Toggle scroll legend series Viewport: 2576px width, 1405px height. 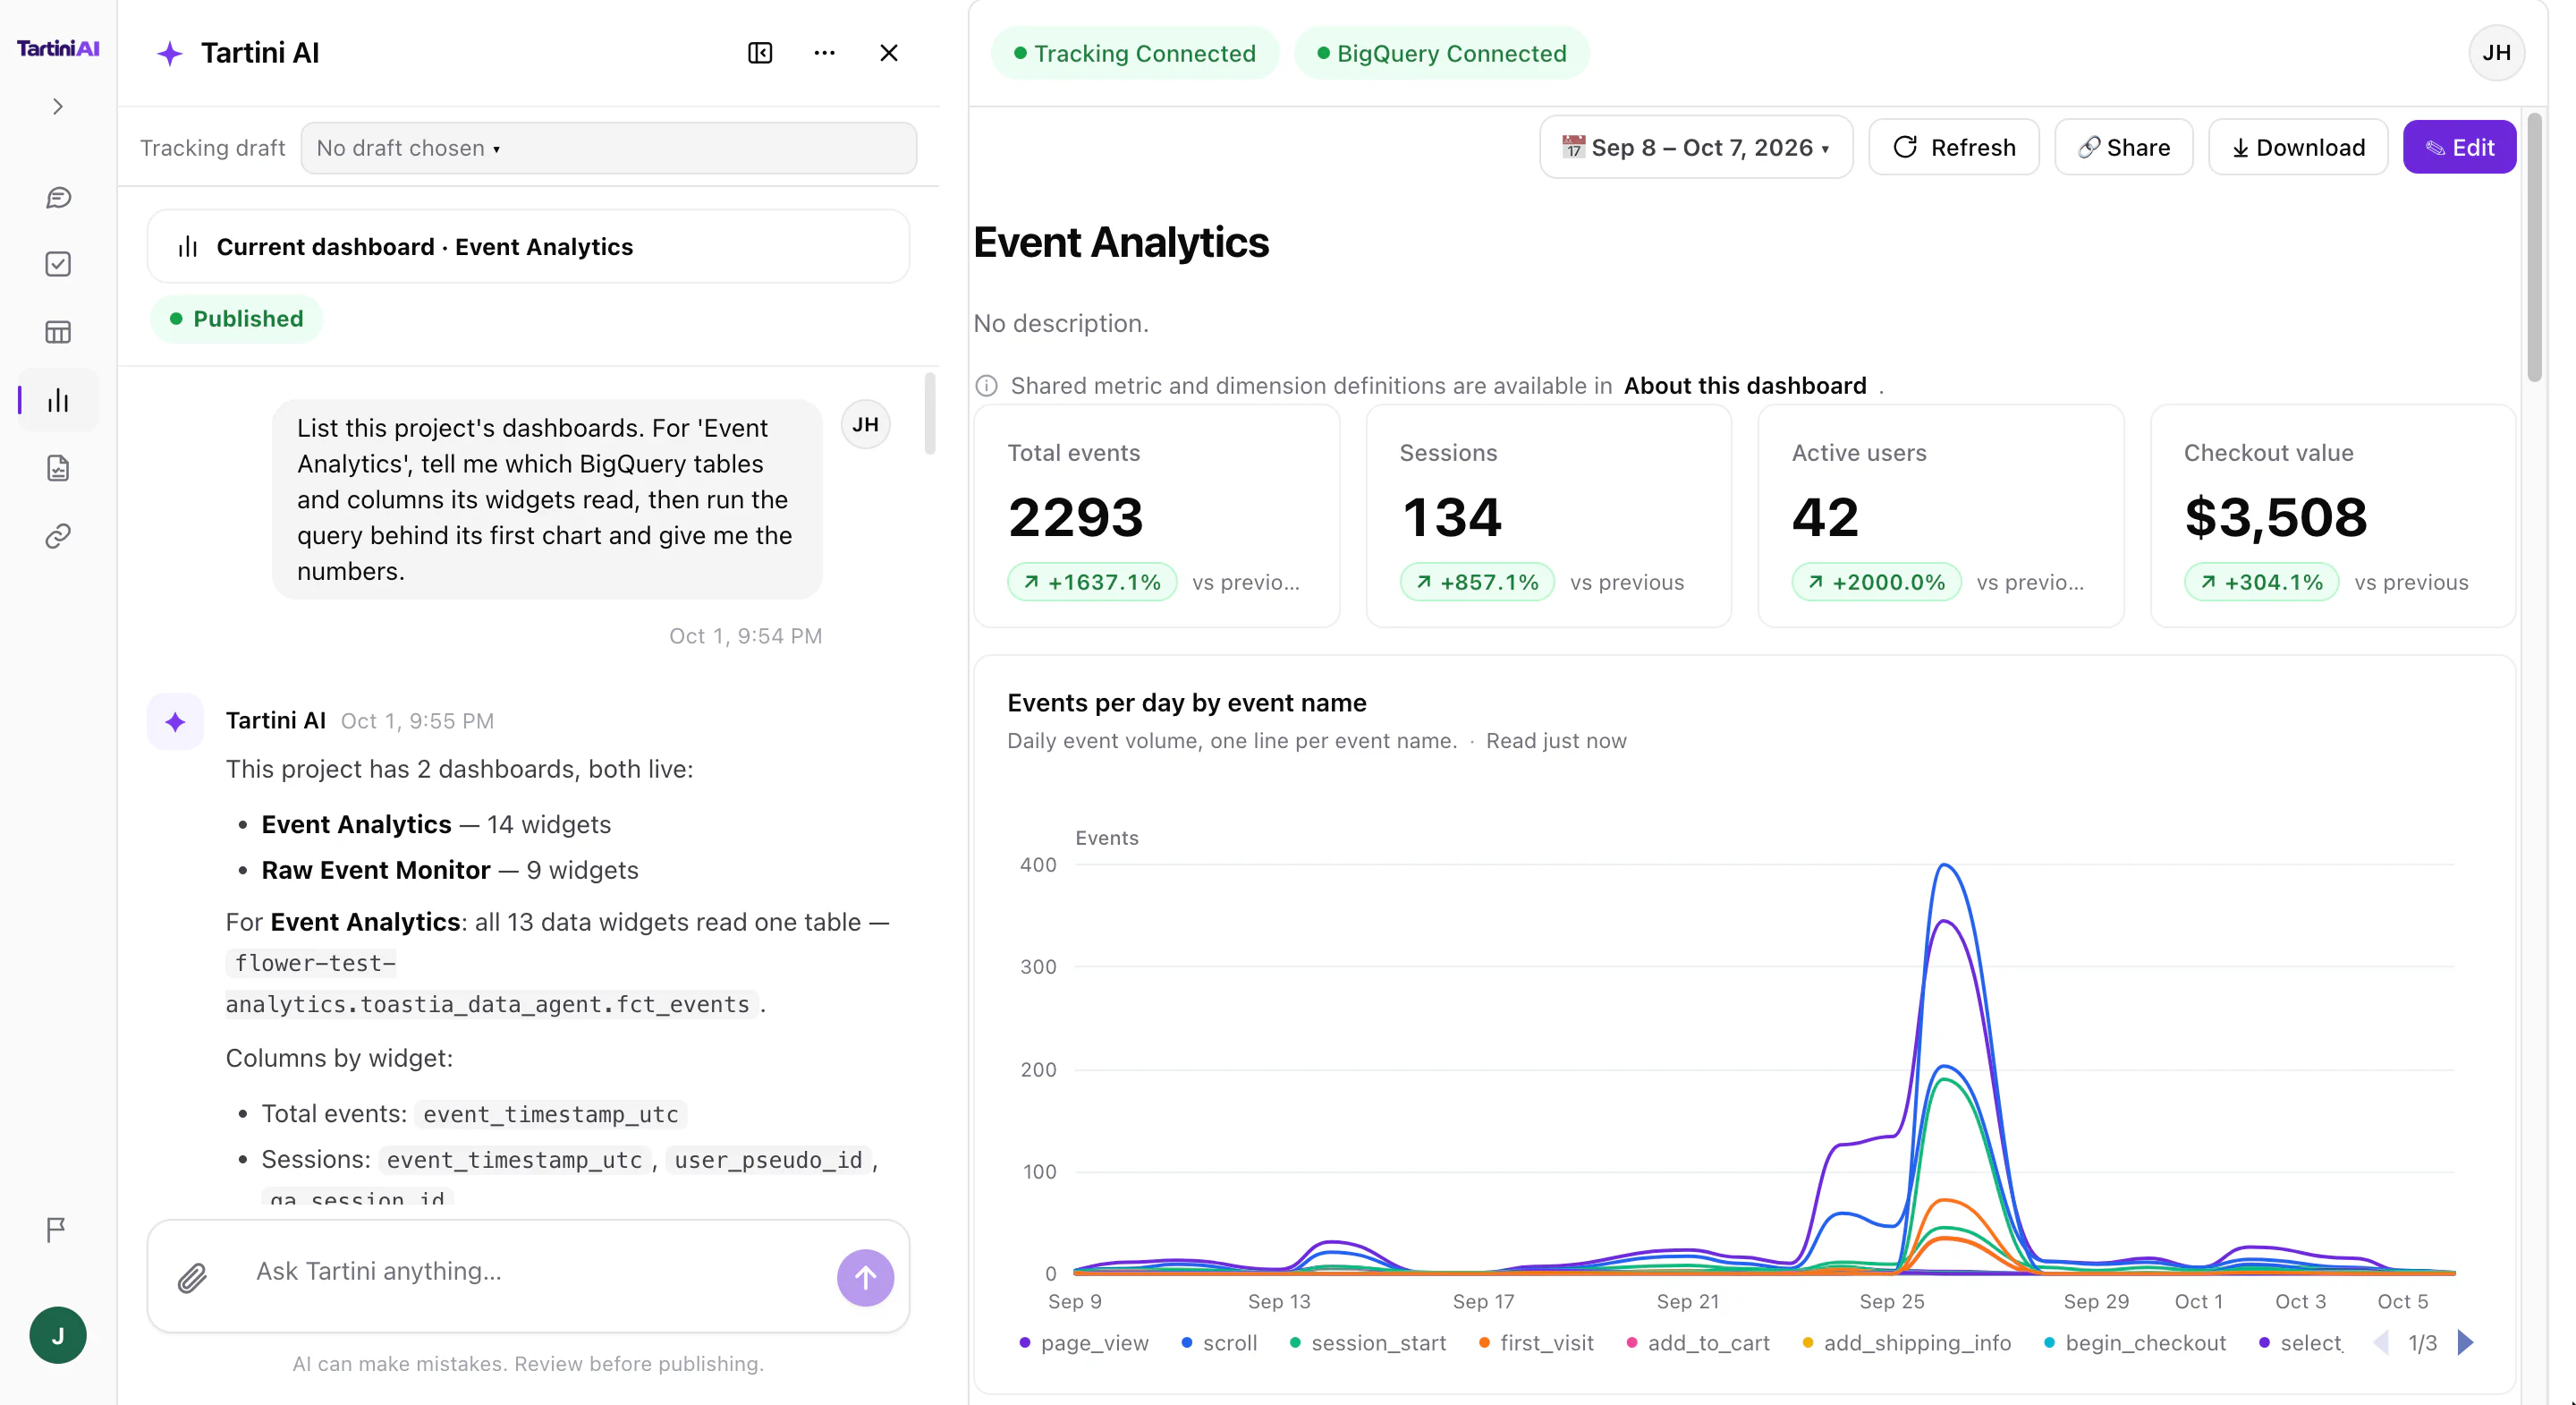pyautogui.click(x=1219, y=1343)
